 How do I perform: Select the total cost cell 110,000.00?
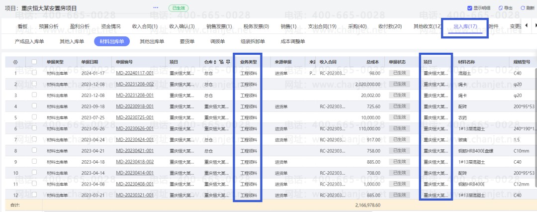[x=370, y=128]
